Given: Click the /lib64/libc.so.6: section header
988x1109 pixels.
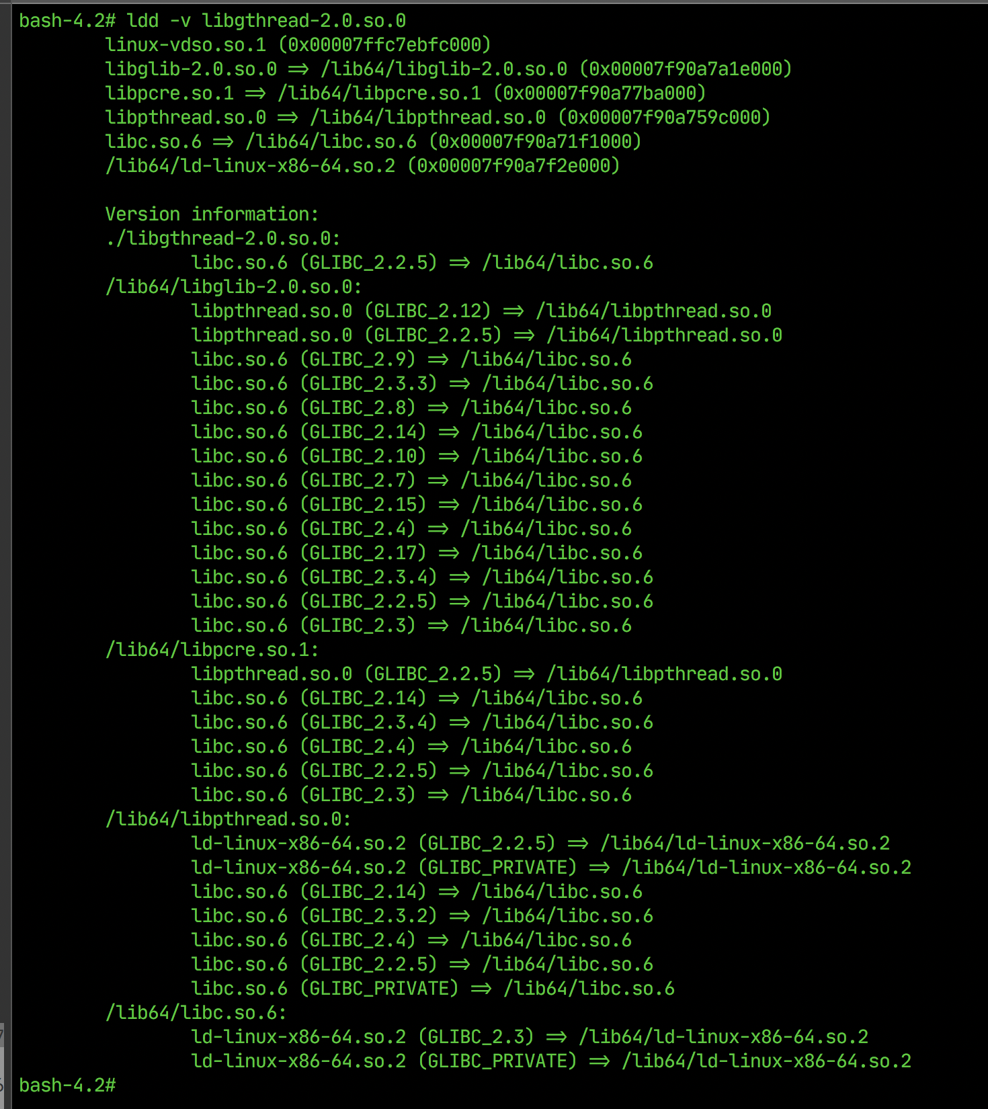Looking at the screenshot, I should [x=196, y=1013].
